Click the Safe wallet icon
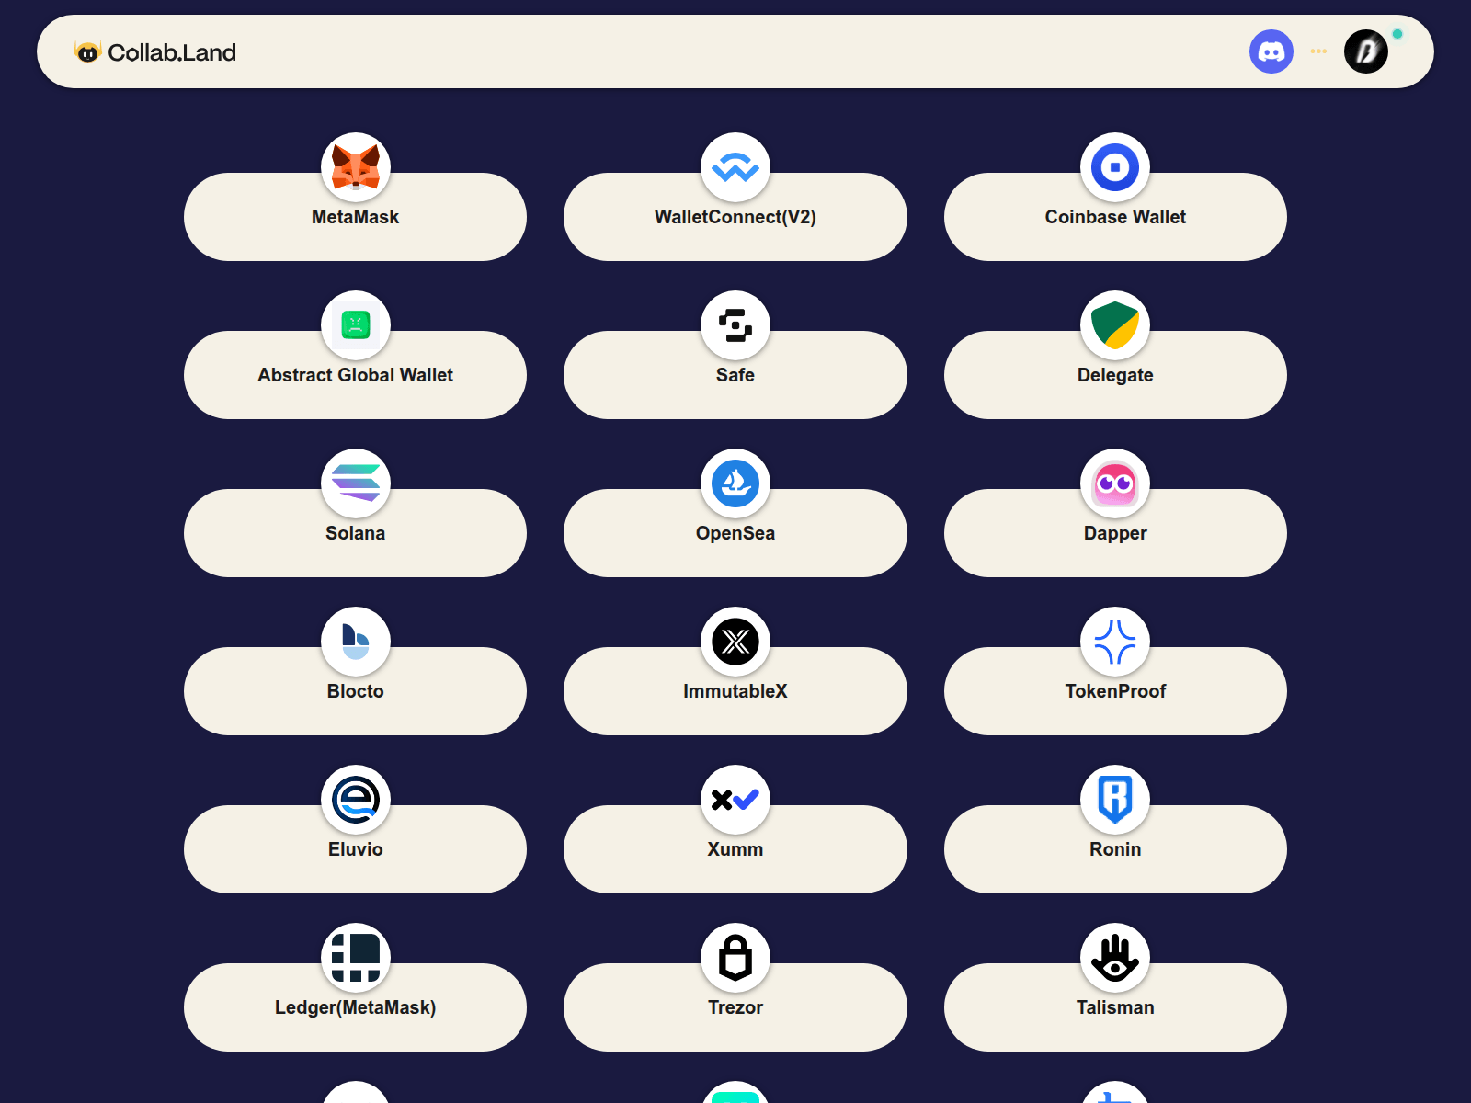Viewport: 1471px width, 1103px height. coord(735,325)
